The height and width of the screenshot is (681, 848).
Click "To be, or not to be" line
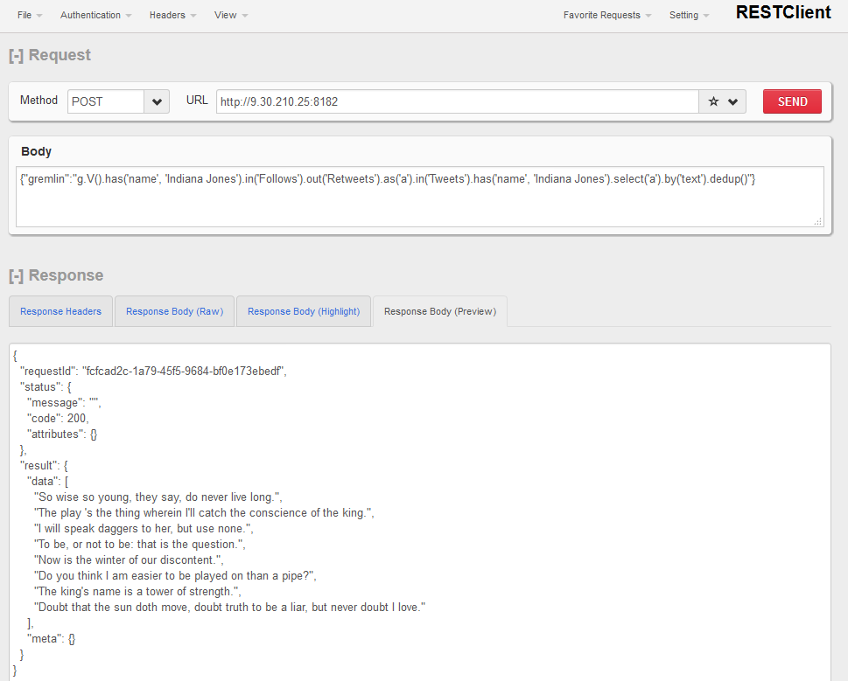coord(139,545)
